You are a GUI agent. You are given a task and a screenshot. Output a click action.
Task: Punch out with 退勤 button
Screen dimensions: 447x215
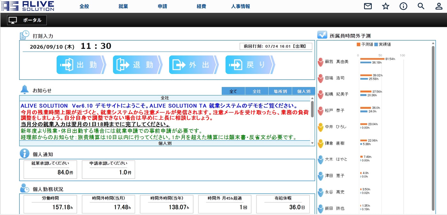[x=138, y=65]
